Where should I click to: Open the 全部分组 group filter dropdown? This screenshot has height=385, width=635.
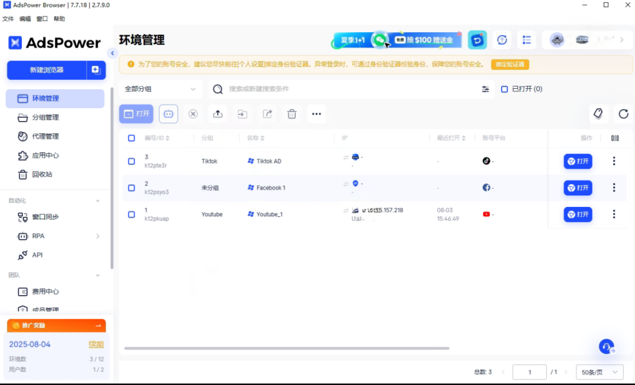(160, 89)
